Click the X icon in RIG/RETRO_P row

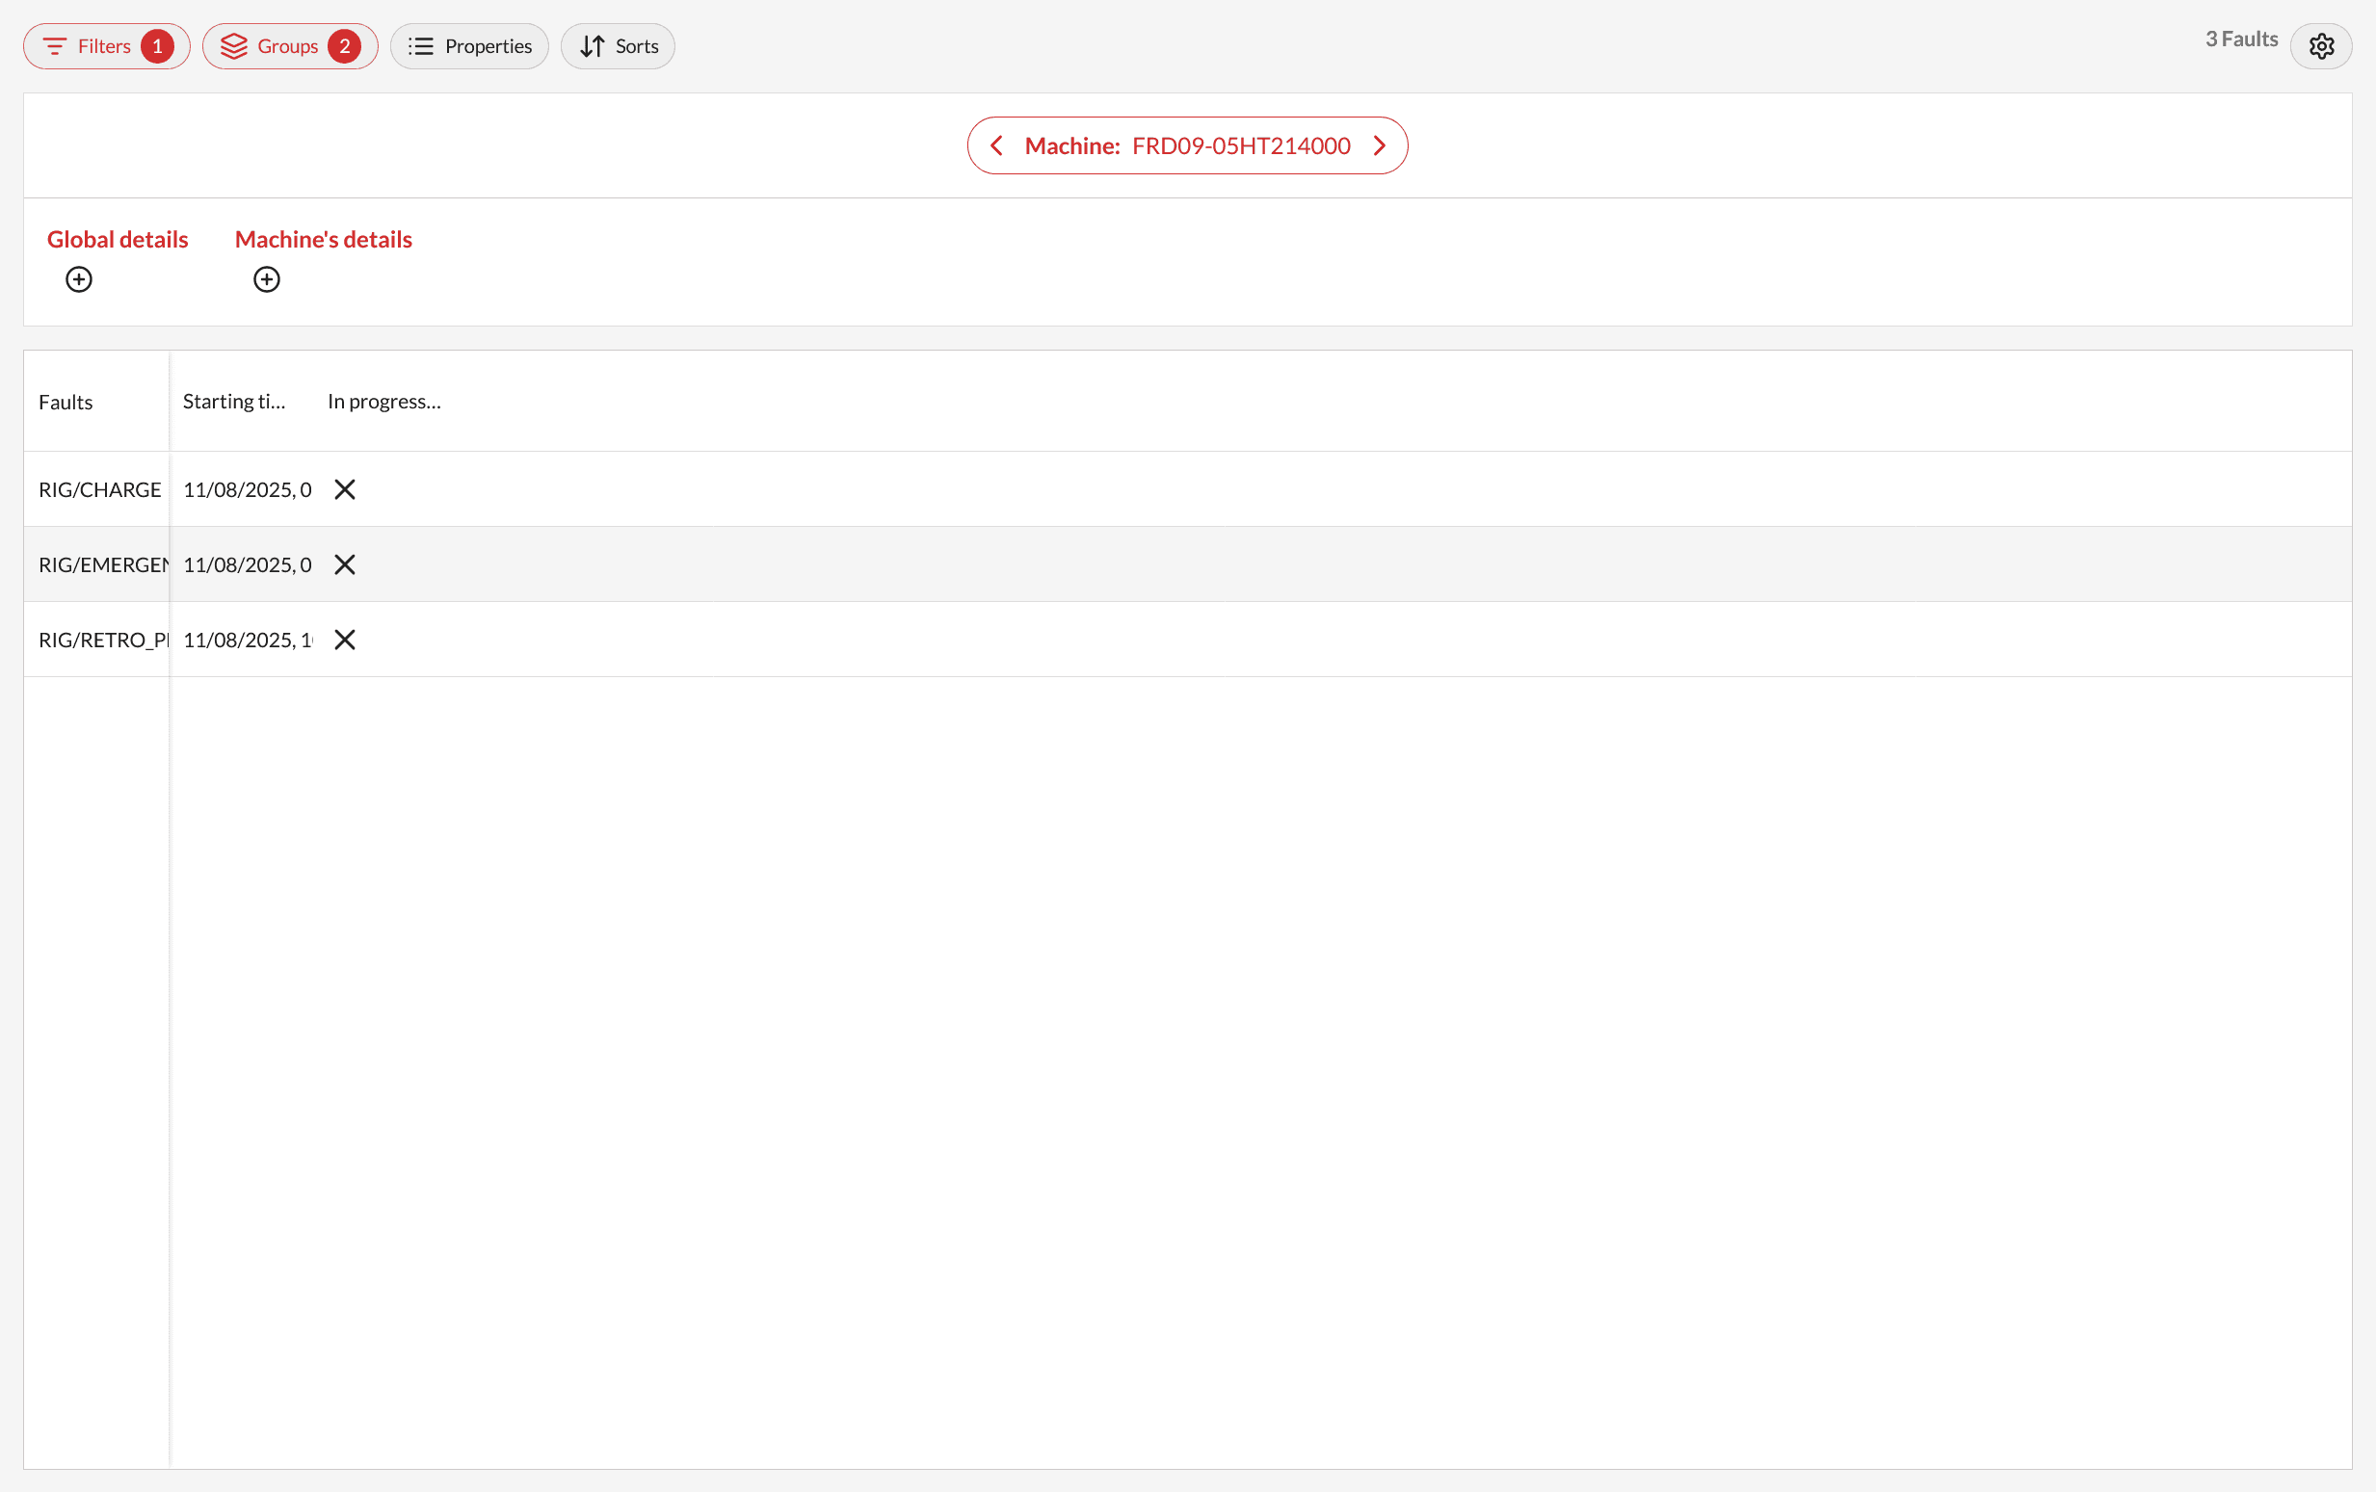point(344,640)
